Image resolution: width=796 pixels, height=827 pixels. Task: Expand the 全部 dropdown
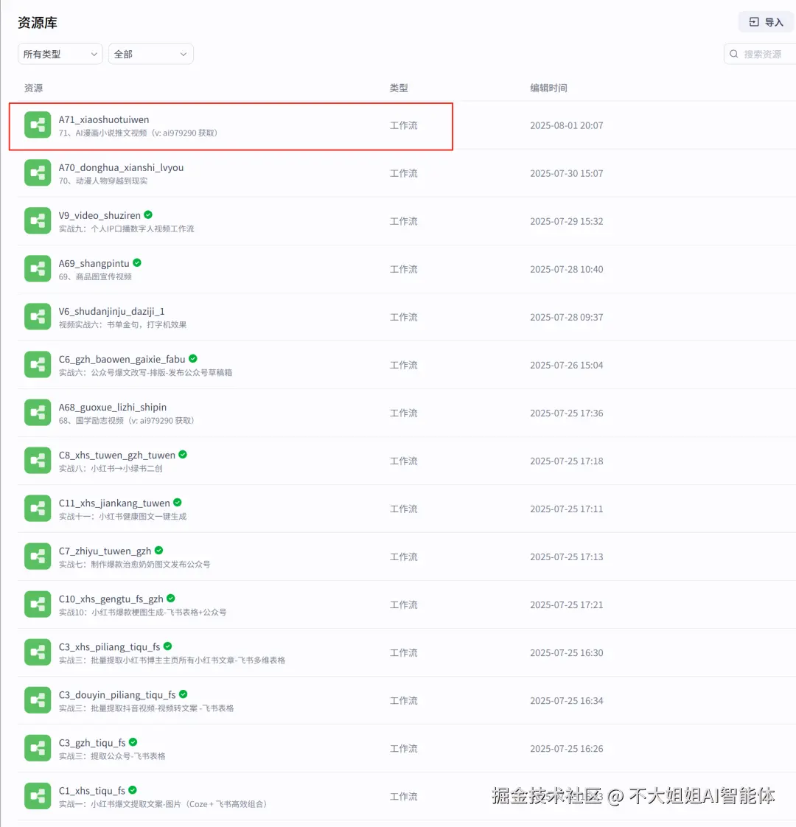pos(150,53)
